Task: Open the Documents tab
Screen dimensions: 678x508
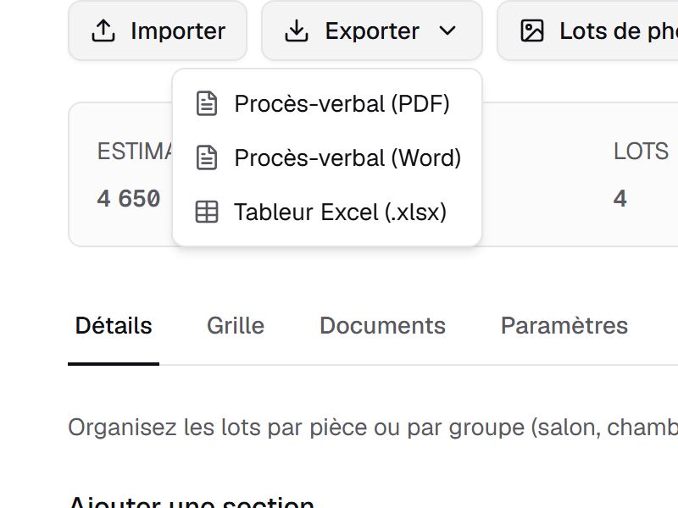Action: coord(383,326)
